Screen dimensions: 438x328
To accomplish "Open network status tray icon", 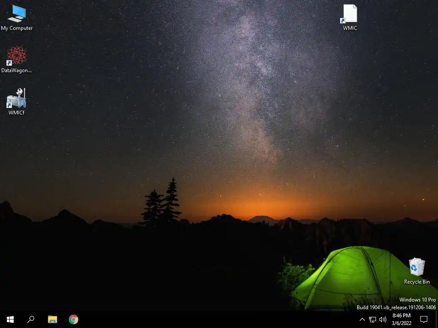I will coord(373,319).
